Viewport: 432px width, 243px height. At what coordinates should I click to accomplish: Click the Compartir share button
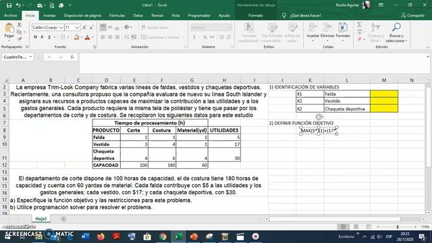[x=412, y=16]
